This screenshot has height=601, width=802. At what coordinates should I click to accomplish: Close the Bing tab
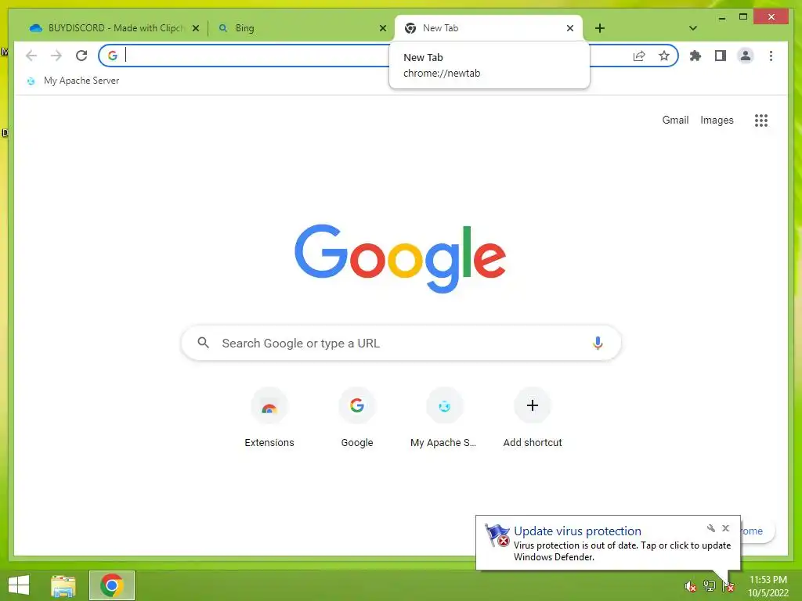382,28
